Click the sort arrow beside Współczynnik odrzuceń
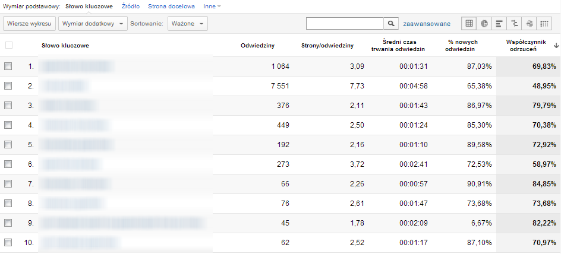Viewport: 561px width, 254px height. pos(556,46)
